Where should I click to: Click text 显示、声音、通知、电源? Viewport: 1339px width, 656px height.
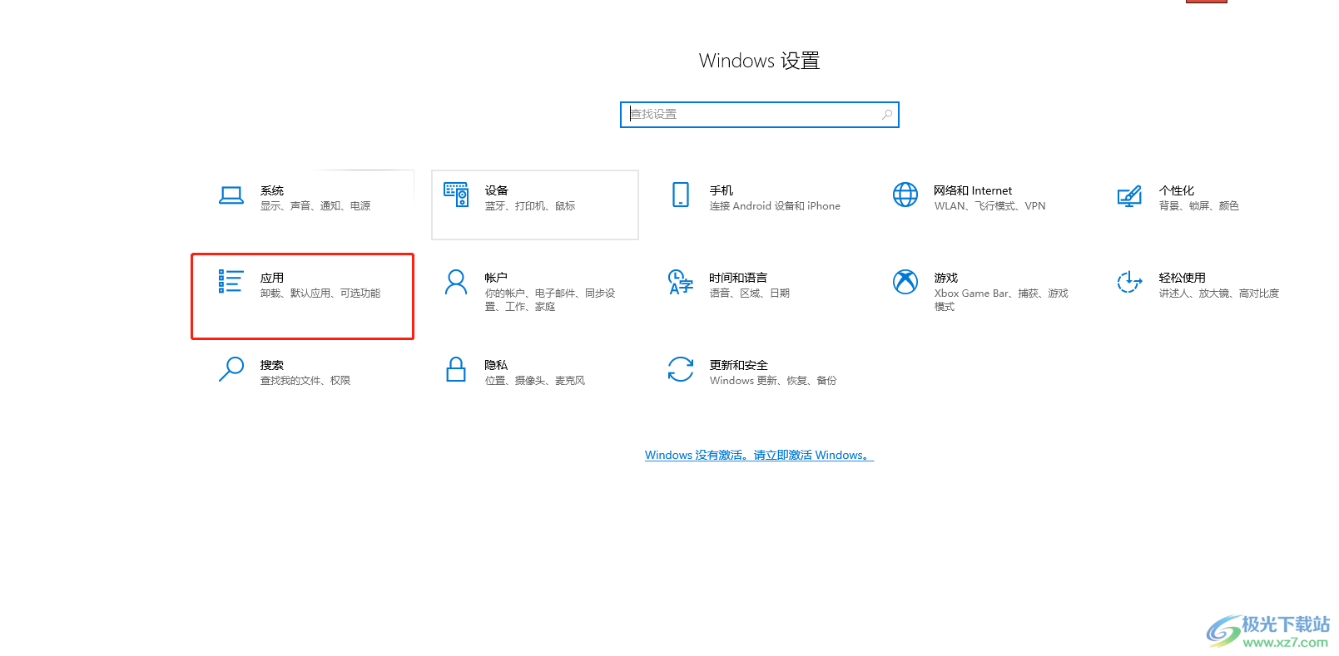[x=315, y=206]
